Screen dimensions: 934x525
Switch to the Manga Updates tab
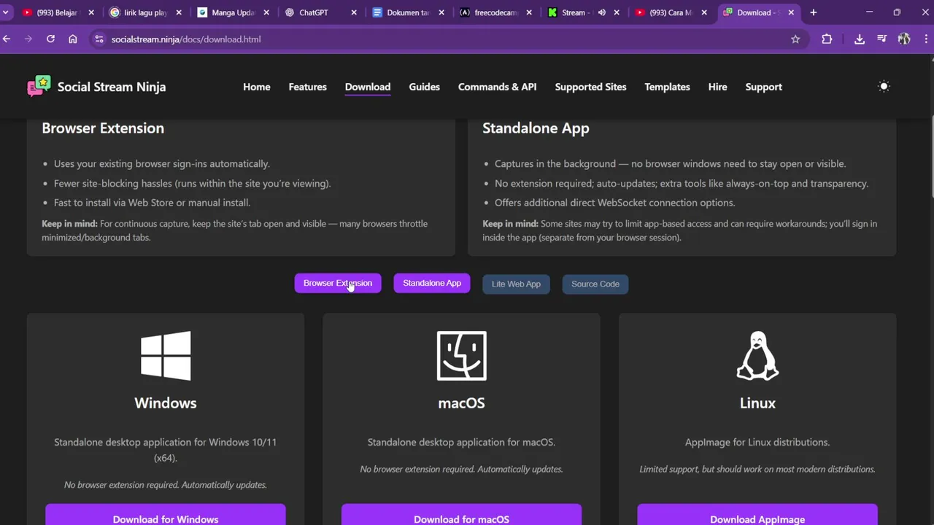[233, 12]
